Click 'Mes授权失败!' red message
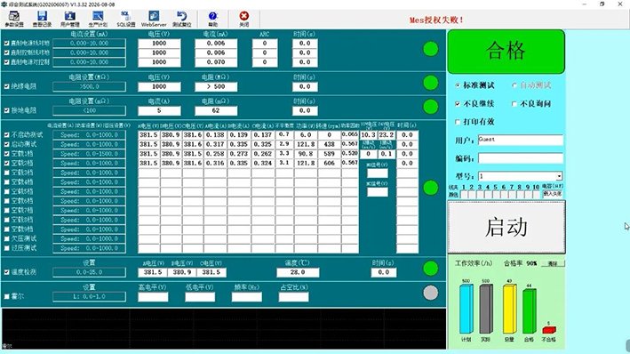The image size is (630, 354). coord(437,20)
